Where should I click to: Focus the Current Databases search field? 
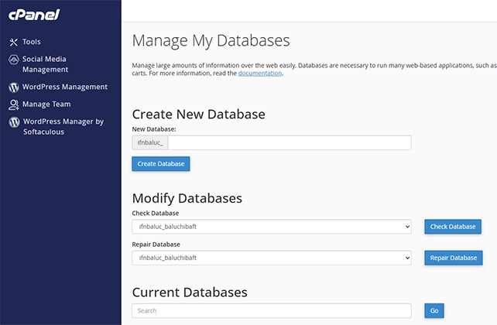272,311
